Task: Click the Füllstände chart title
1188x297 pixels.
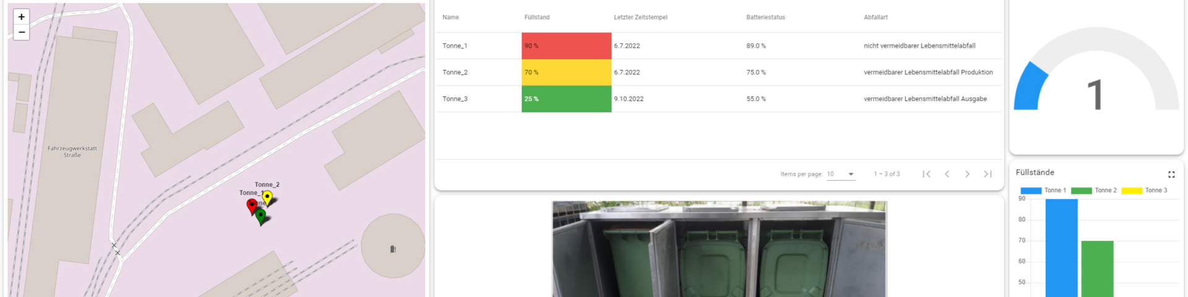Action: click(1035, 173)
